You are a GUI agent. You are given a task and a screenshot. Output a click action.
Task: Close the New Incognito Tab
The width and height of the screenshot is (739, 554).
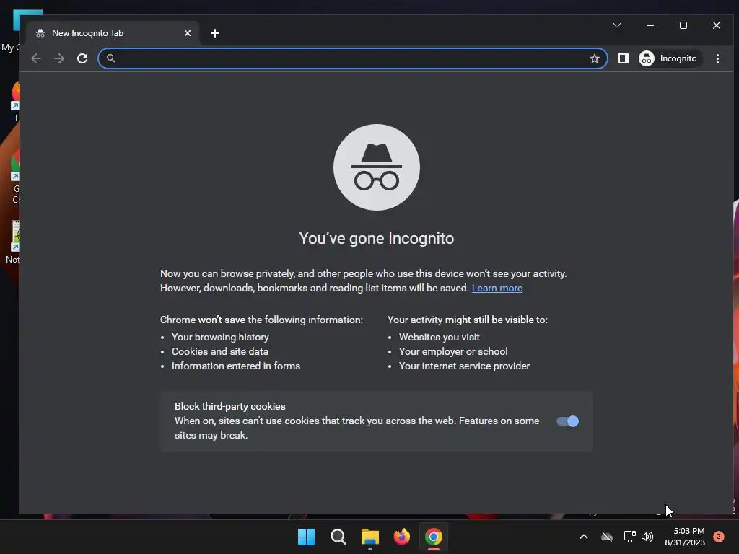click(188, 33)
